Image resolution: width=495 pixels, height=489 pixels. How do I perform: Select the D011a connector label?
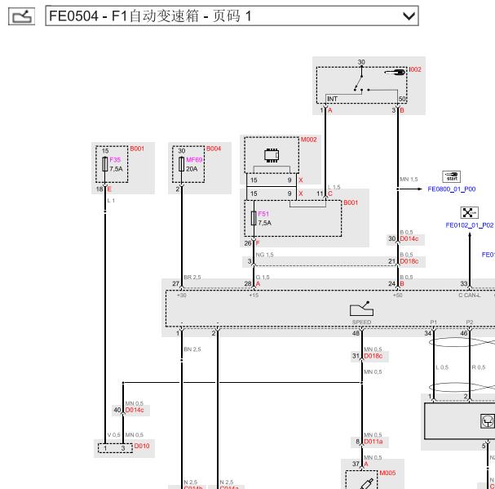click(373, 442)
